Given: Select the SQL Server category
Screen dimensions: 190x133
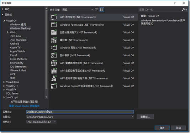Looking at the screenshot, I should (x=12, y=93).
